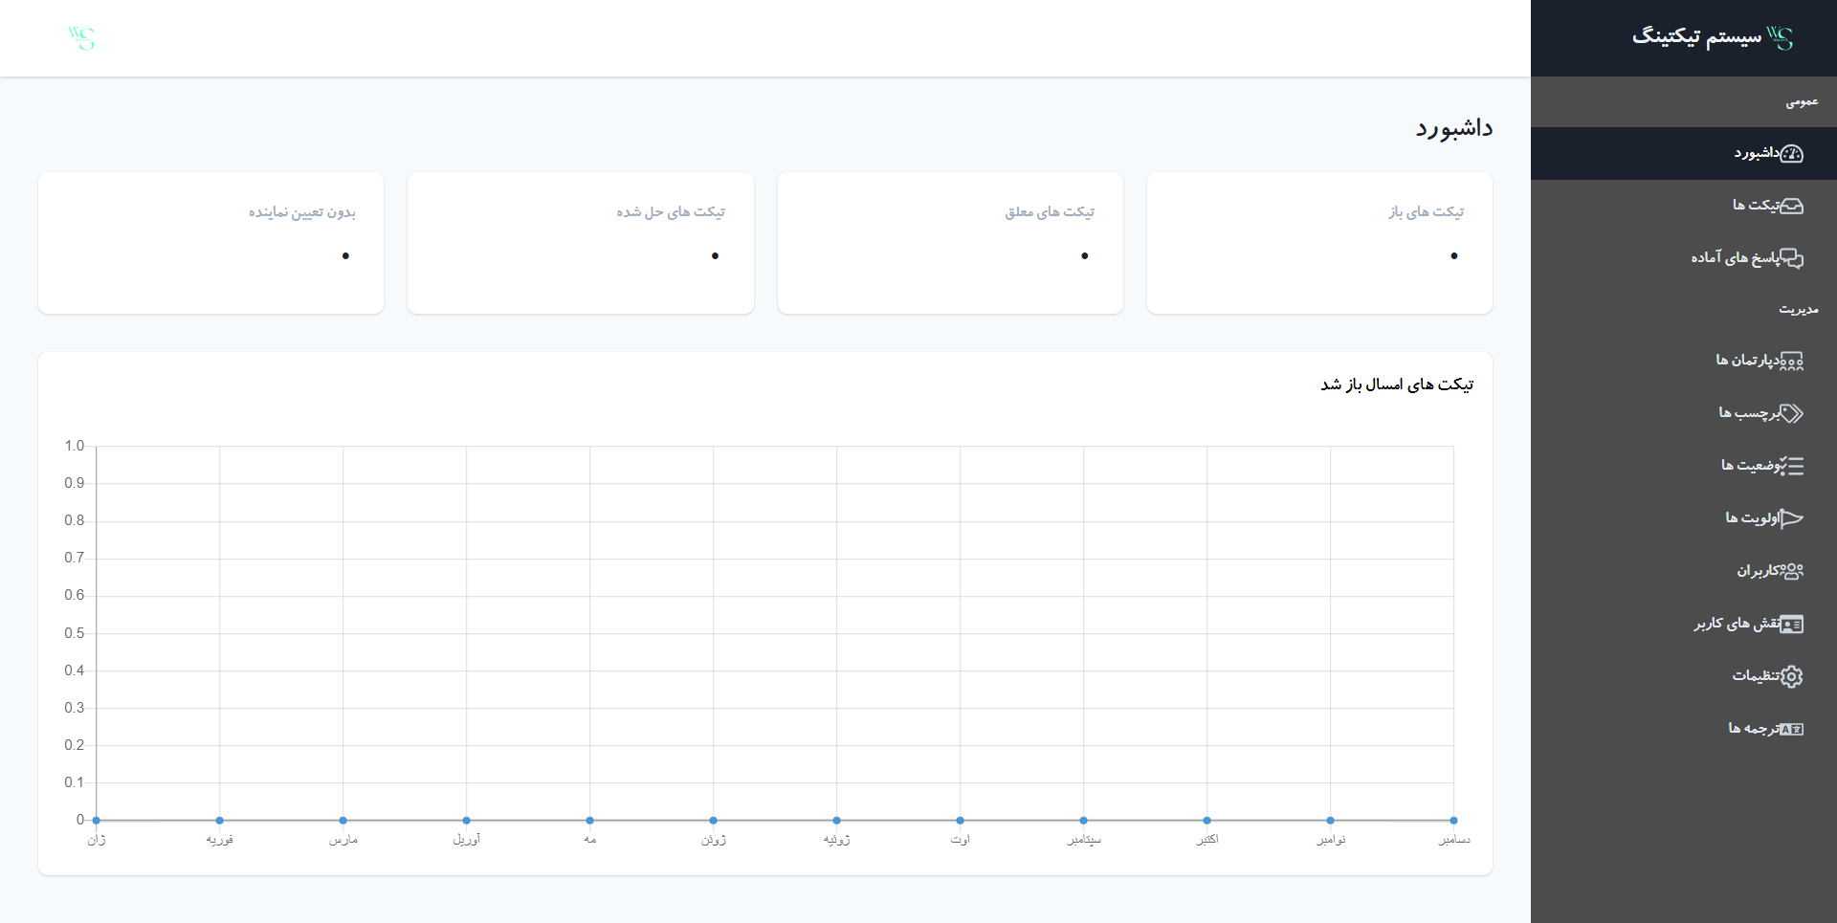Click the logo icon beside سیستم تیکتینگ
The image size is (1837, 923).
(1780, 38)
